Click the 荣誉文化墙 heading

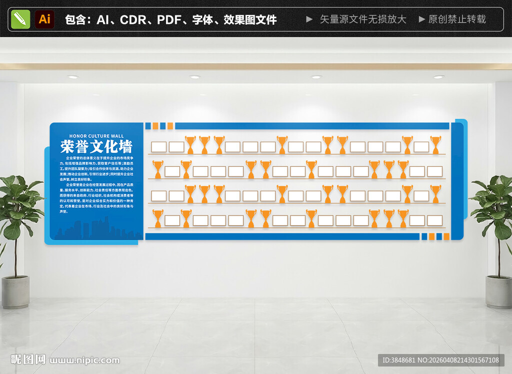(96, 146)
